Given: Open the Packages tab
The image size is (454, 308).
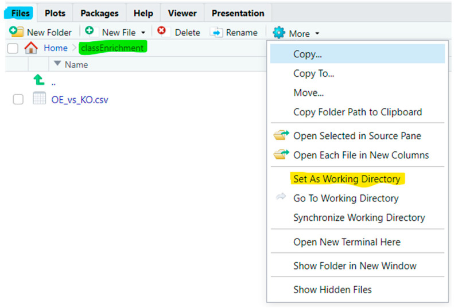Looking at the screenshot, I should click(99, 13).
